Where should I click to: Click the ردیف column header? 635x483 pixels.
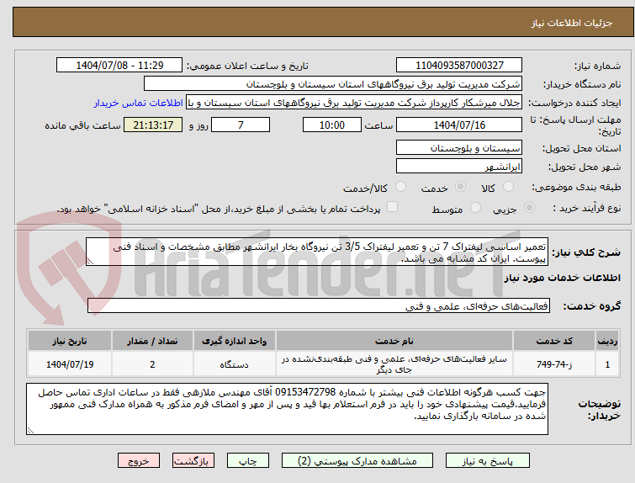pos(607,341)
